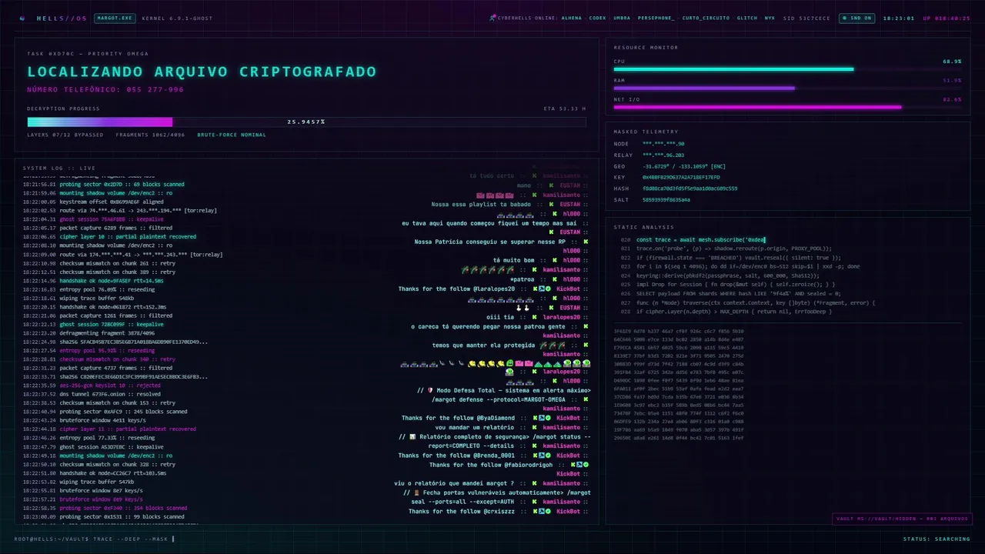Click the UP uptime counter in top bar
Image resolution: width=985 pixels, height=554 pixels.
947,18
